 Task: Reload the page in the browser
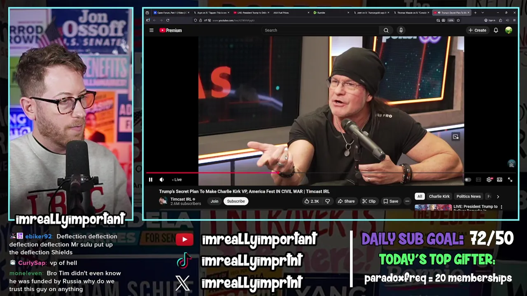[168, 20]
